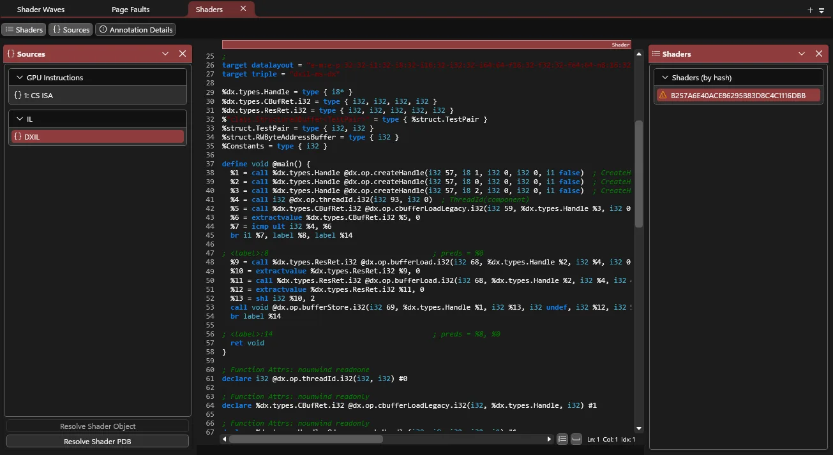Click the braces icon next to DXIL
Screen dimensions: 833x455
click(x=18, y=136)
